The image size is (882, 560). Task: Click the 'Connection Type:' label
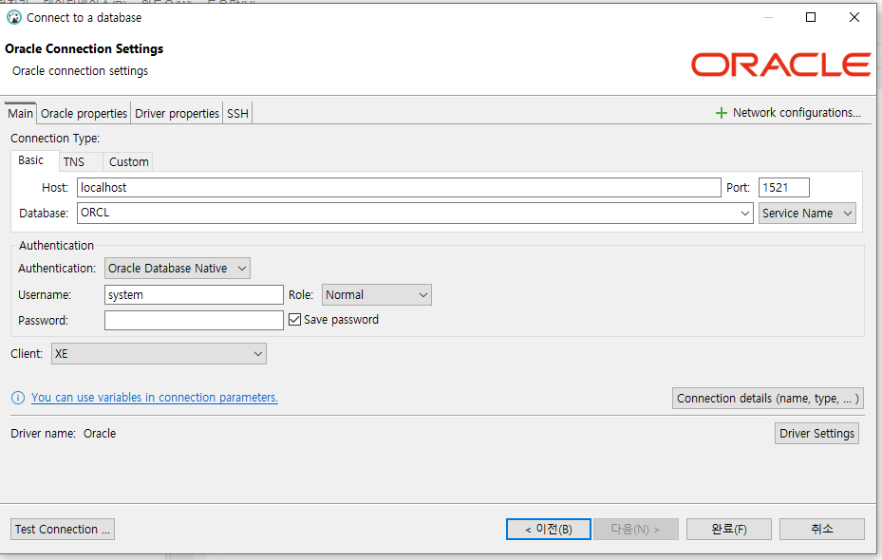pyautogui.click(x=55, y=139)
